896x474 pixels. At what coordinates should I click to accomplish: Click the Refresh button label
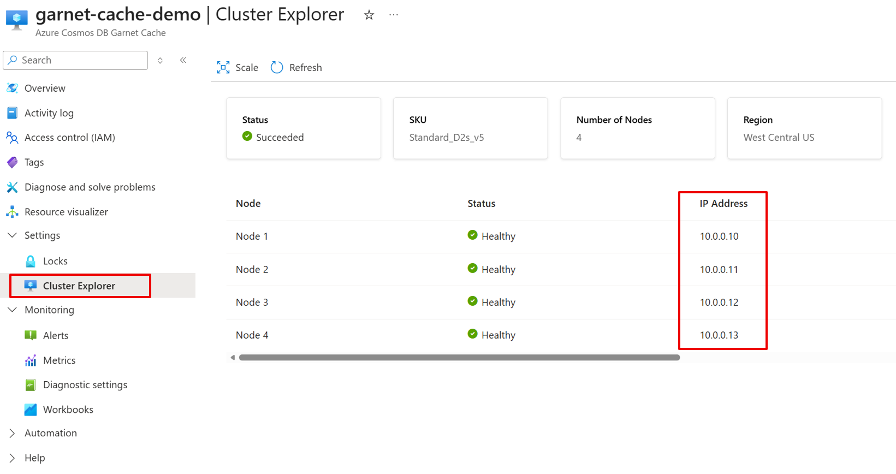tap(306, 68)
